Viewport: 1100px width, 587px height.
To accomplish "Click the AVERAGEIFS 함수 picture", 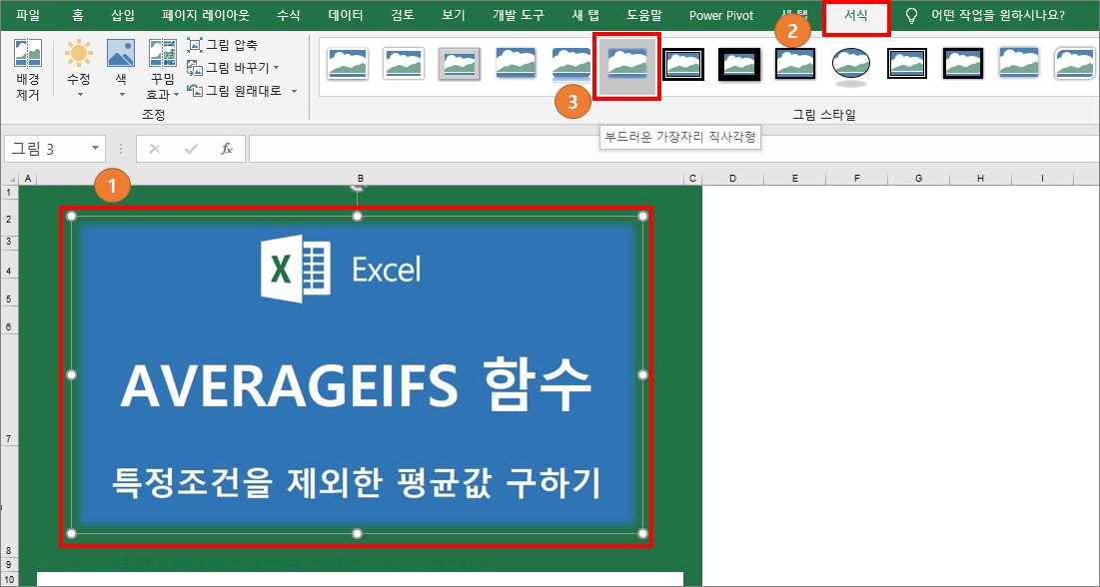I will (x=357, y=375).
